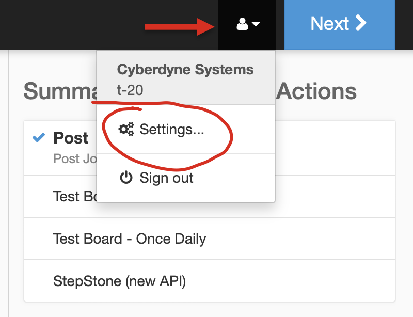The width and height of the screenshot is (413, 317).
Task: Click the Actions heading text
Action: tap(316, 92)
